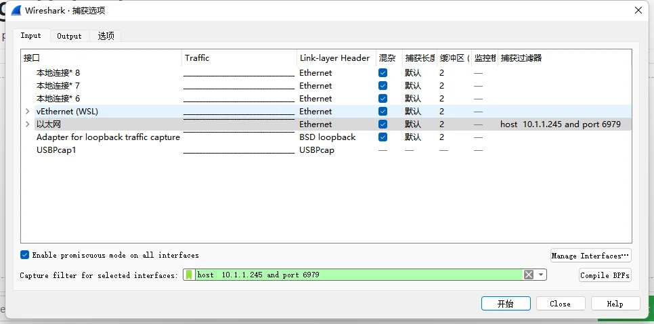Click the green bookmark icon in capture filter field

[190, 275]
